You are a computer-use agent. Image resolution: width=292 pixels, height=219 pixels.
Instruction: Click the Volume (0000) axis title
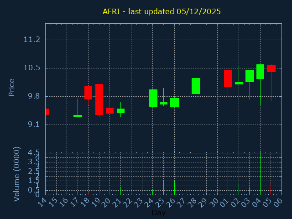[x=17, y=173]
